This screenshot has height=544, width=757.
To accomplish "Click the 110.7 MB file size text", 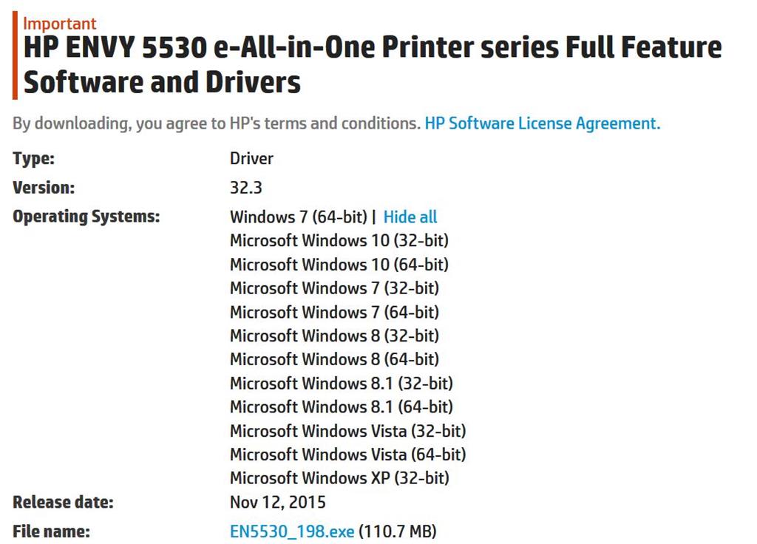I will click(398, 531).
